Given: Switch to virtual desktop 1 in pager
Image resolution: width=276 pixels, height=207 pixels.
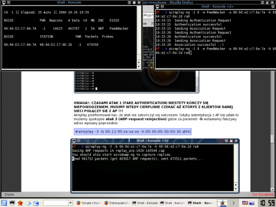Looking at the screenshot, I should 222,203.
